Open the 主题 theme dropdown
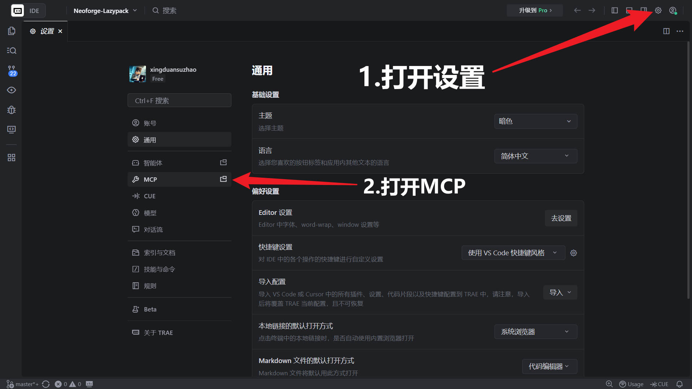Image resolution: width=692 pixels, height=389 pixels. pyautogui.click(x=536, y=121)
